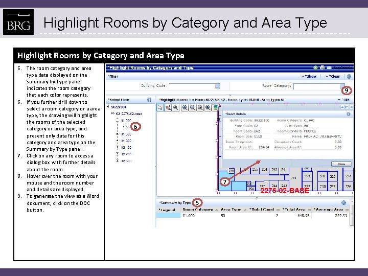Screen dimensions: 368x276
Task: Click light blue legend swatch in summary table
Action: tap(168, 215)
